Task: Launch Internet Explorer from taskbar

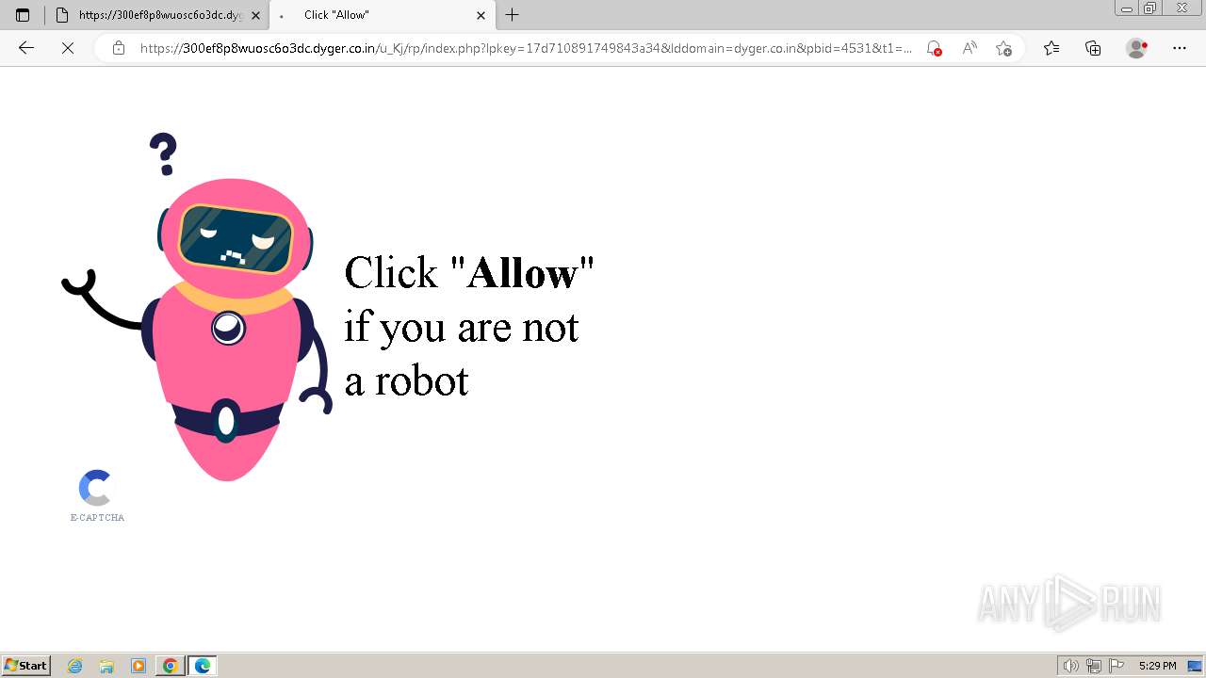Action: (75, 666)
